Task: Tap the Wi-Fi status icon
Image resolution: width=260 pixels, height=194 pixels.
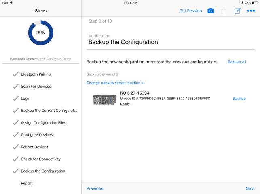Action: tap(11, 3)
